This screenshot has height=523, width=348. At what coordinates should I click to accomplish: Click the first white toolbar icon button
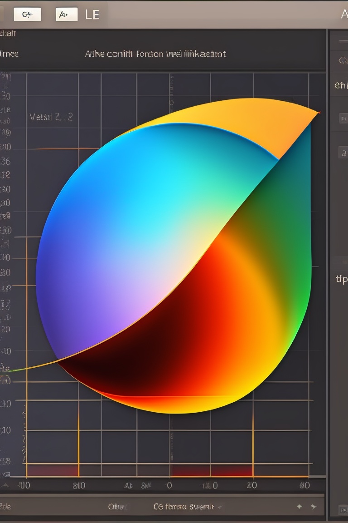(27, 15)
